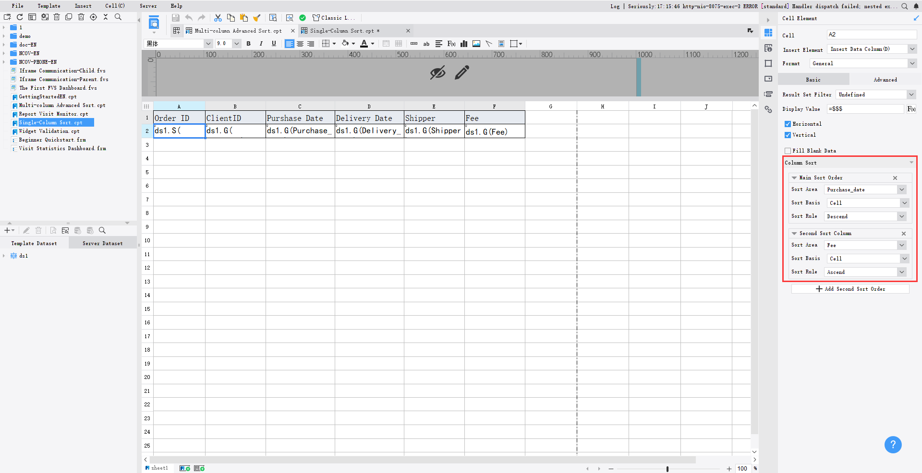
Task: Select cell C2 containing ds1.G(Purchase_
Action: (300, 131)
